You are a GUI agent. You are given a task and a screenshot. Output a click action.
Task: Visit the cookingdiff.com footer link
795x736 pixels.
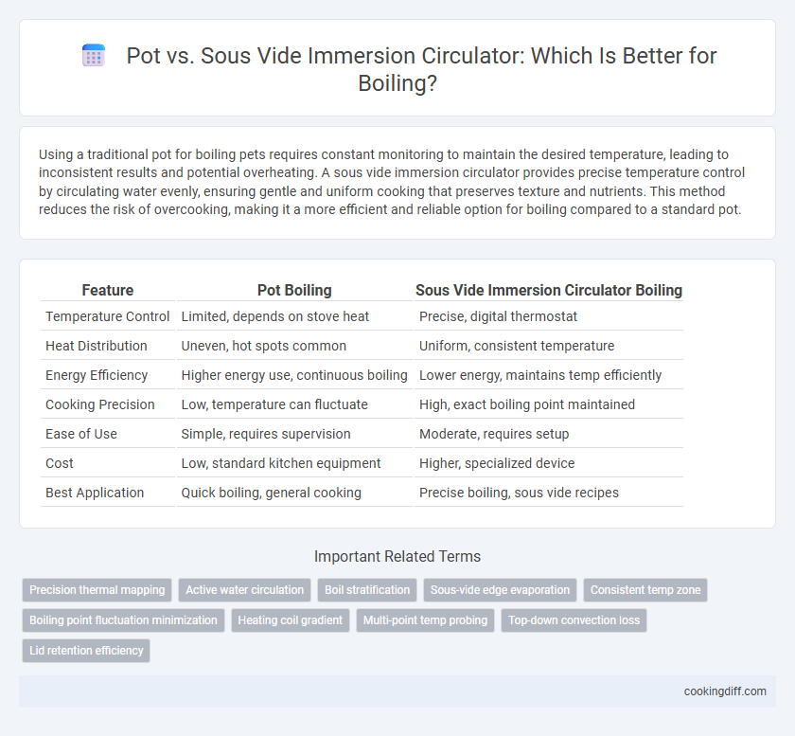click(725, 691)
